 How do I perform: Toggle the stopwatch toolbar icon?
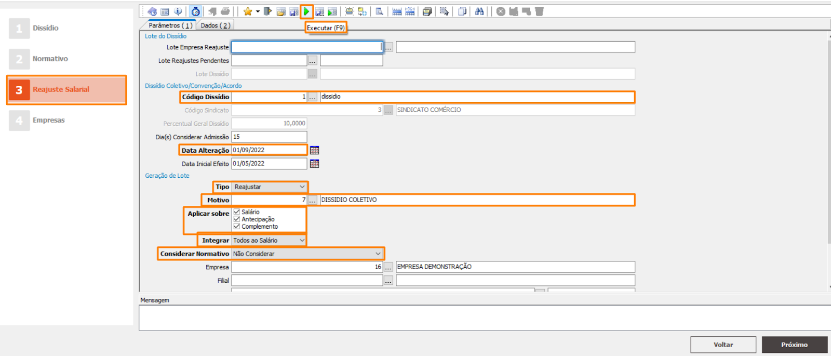click(195, 11)
